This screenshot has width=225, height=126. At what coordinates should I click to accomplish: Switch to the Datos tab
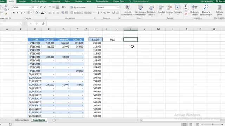(x=67, y=1)
